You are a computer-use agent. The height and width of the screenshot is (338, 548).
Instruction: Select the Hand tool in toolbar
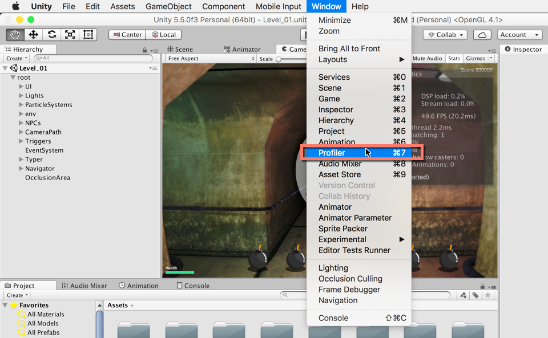coord(15,35)
